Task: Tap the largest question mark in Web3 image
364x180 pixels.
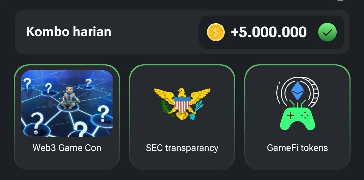Action: coord(37,123)
